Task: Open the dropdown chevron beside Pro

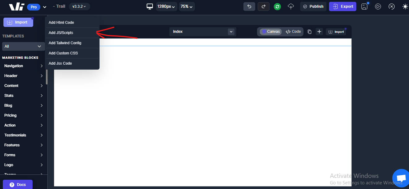Action: click(x=45, y=7)
